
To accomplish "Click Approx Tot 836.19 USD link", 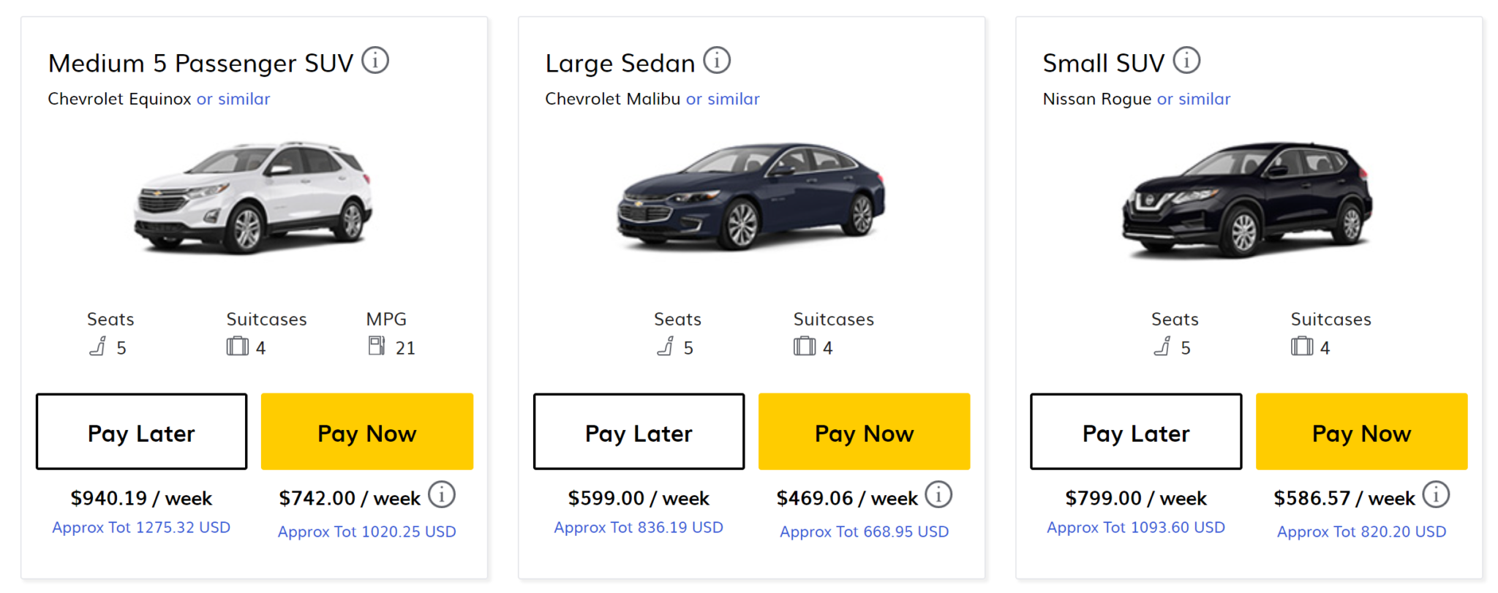I will 638,526.
